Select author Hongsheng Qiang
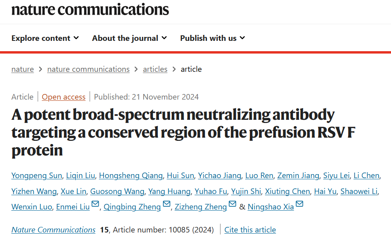The height and width of the screenshot is (240, 391). click(x=131, y=175)
